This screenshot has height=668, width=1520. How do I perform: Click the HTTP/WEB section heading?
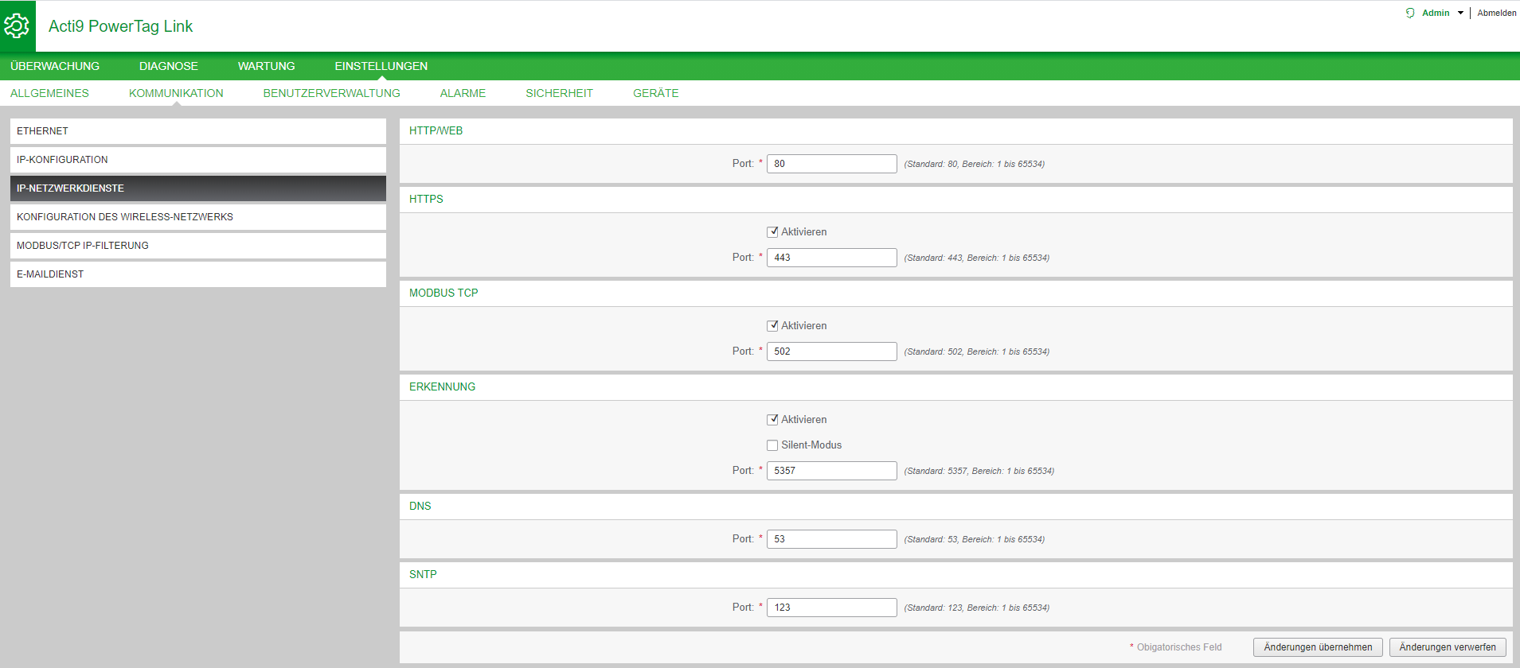pos(436,130)
